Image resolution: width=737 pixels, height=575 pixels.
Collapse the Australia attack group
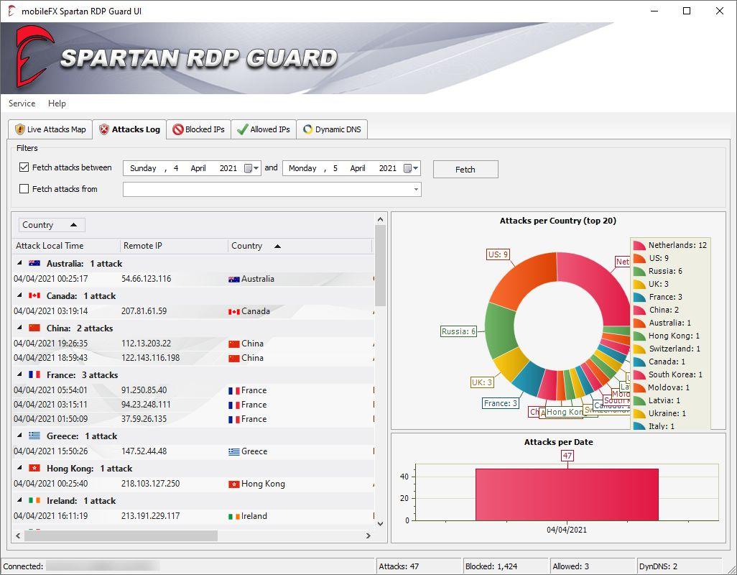point(19,263)
